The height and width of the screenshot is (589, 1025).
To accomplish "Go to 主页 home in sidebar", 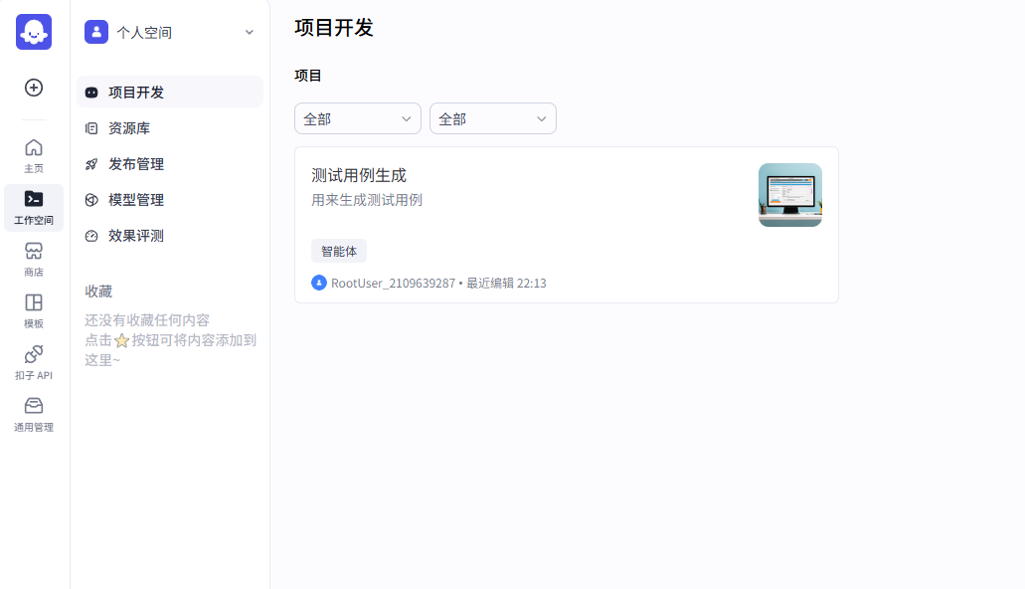I will click(34, 156).
